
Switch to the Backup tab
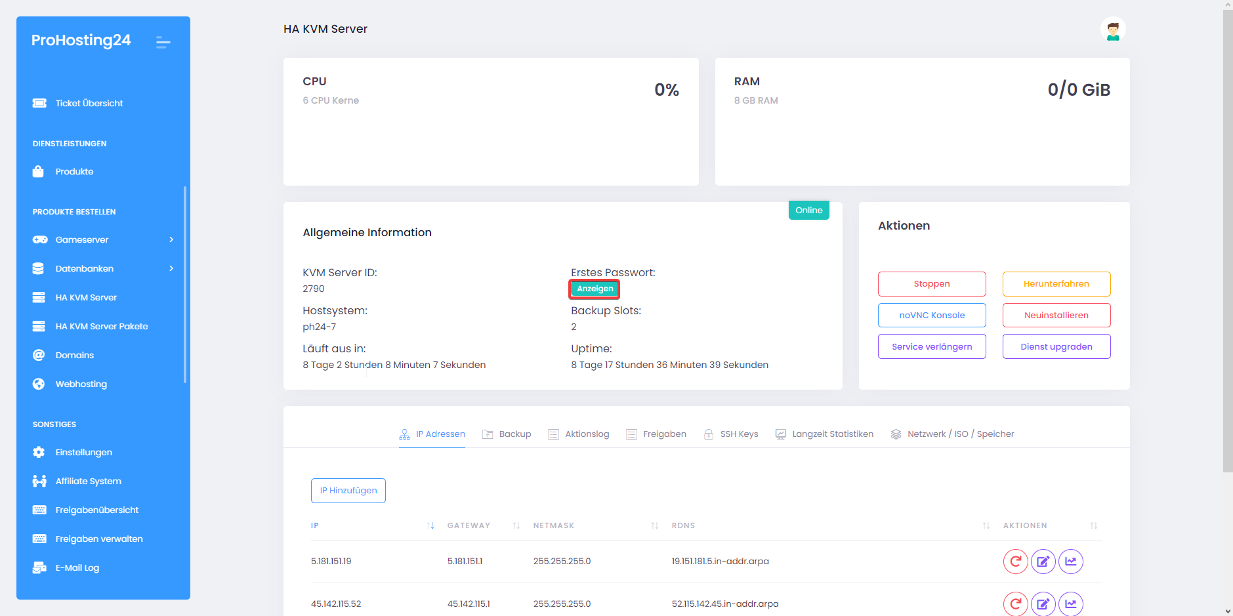pos(507,434)
